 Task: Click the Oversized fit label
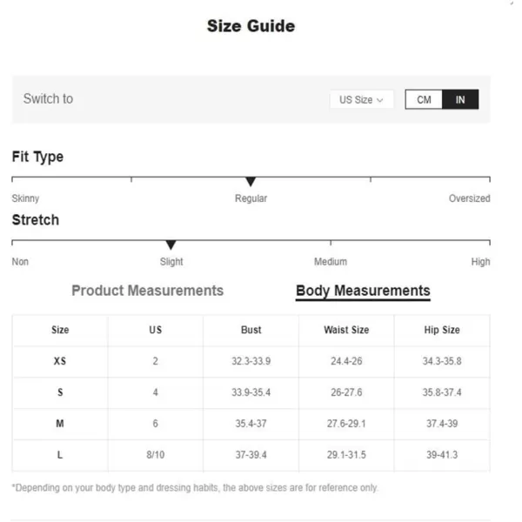pyautogui.click(x=469, y=198)
